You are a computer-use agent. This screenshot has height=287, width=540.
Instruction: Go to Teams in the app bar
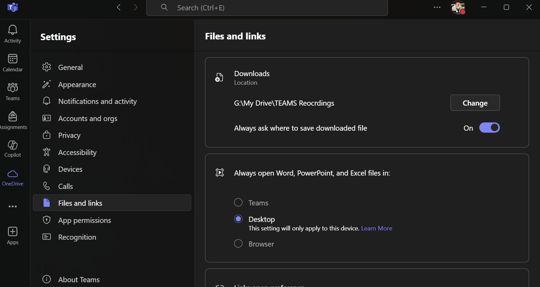coord(13,92)
